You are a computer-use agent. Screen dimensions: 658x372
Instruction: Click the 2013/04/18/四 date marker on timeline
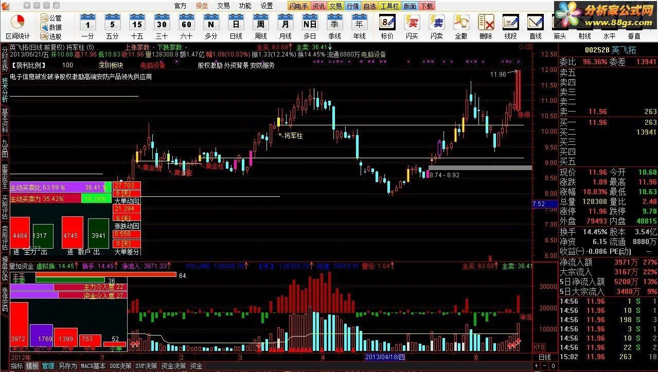pyautogui.click(x=385, y=357)
